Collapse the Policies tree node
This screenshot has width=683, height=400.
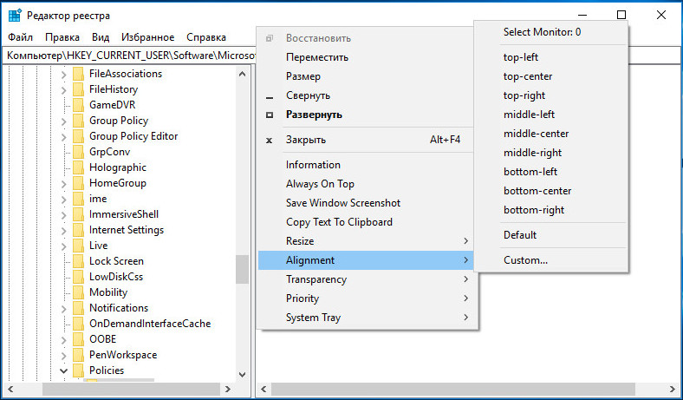[63, 370]
